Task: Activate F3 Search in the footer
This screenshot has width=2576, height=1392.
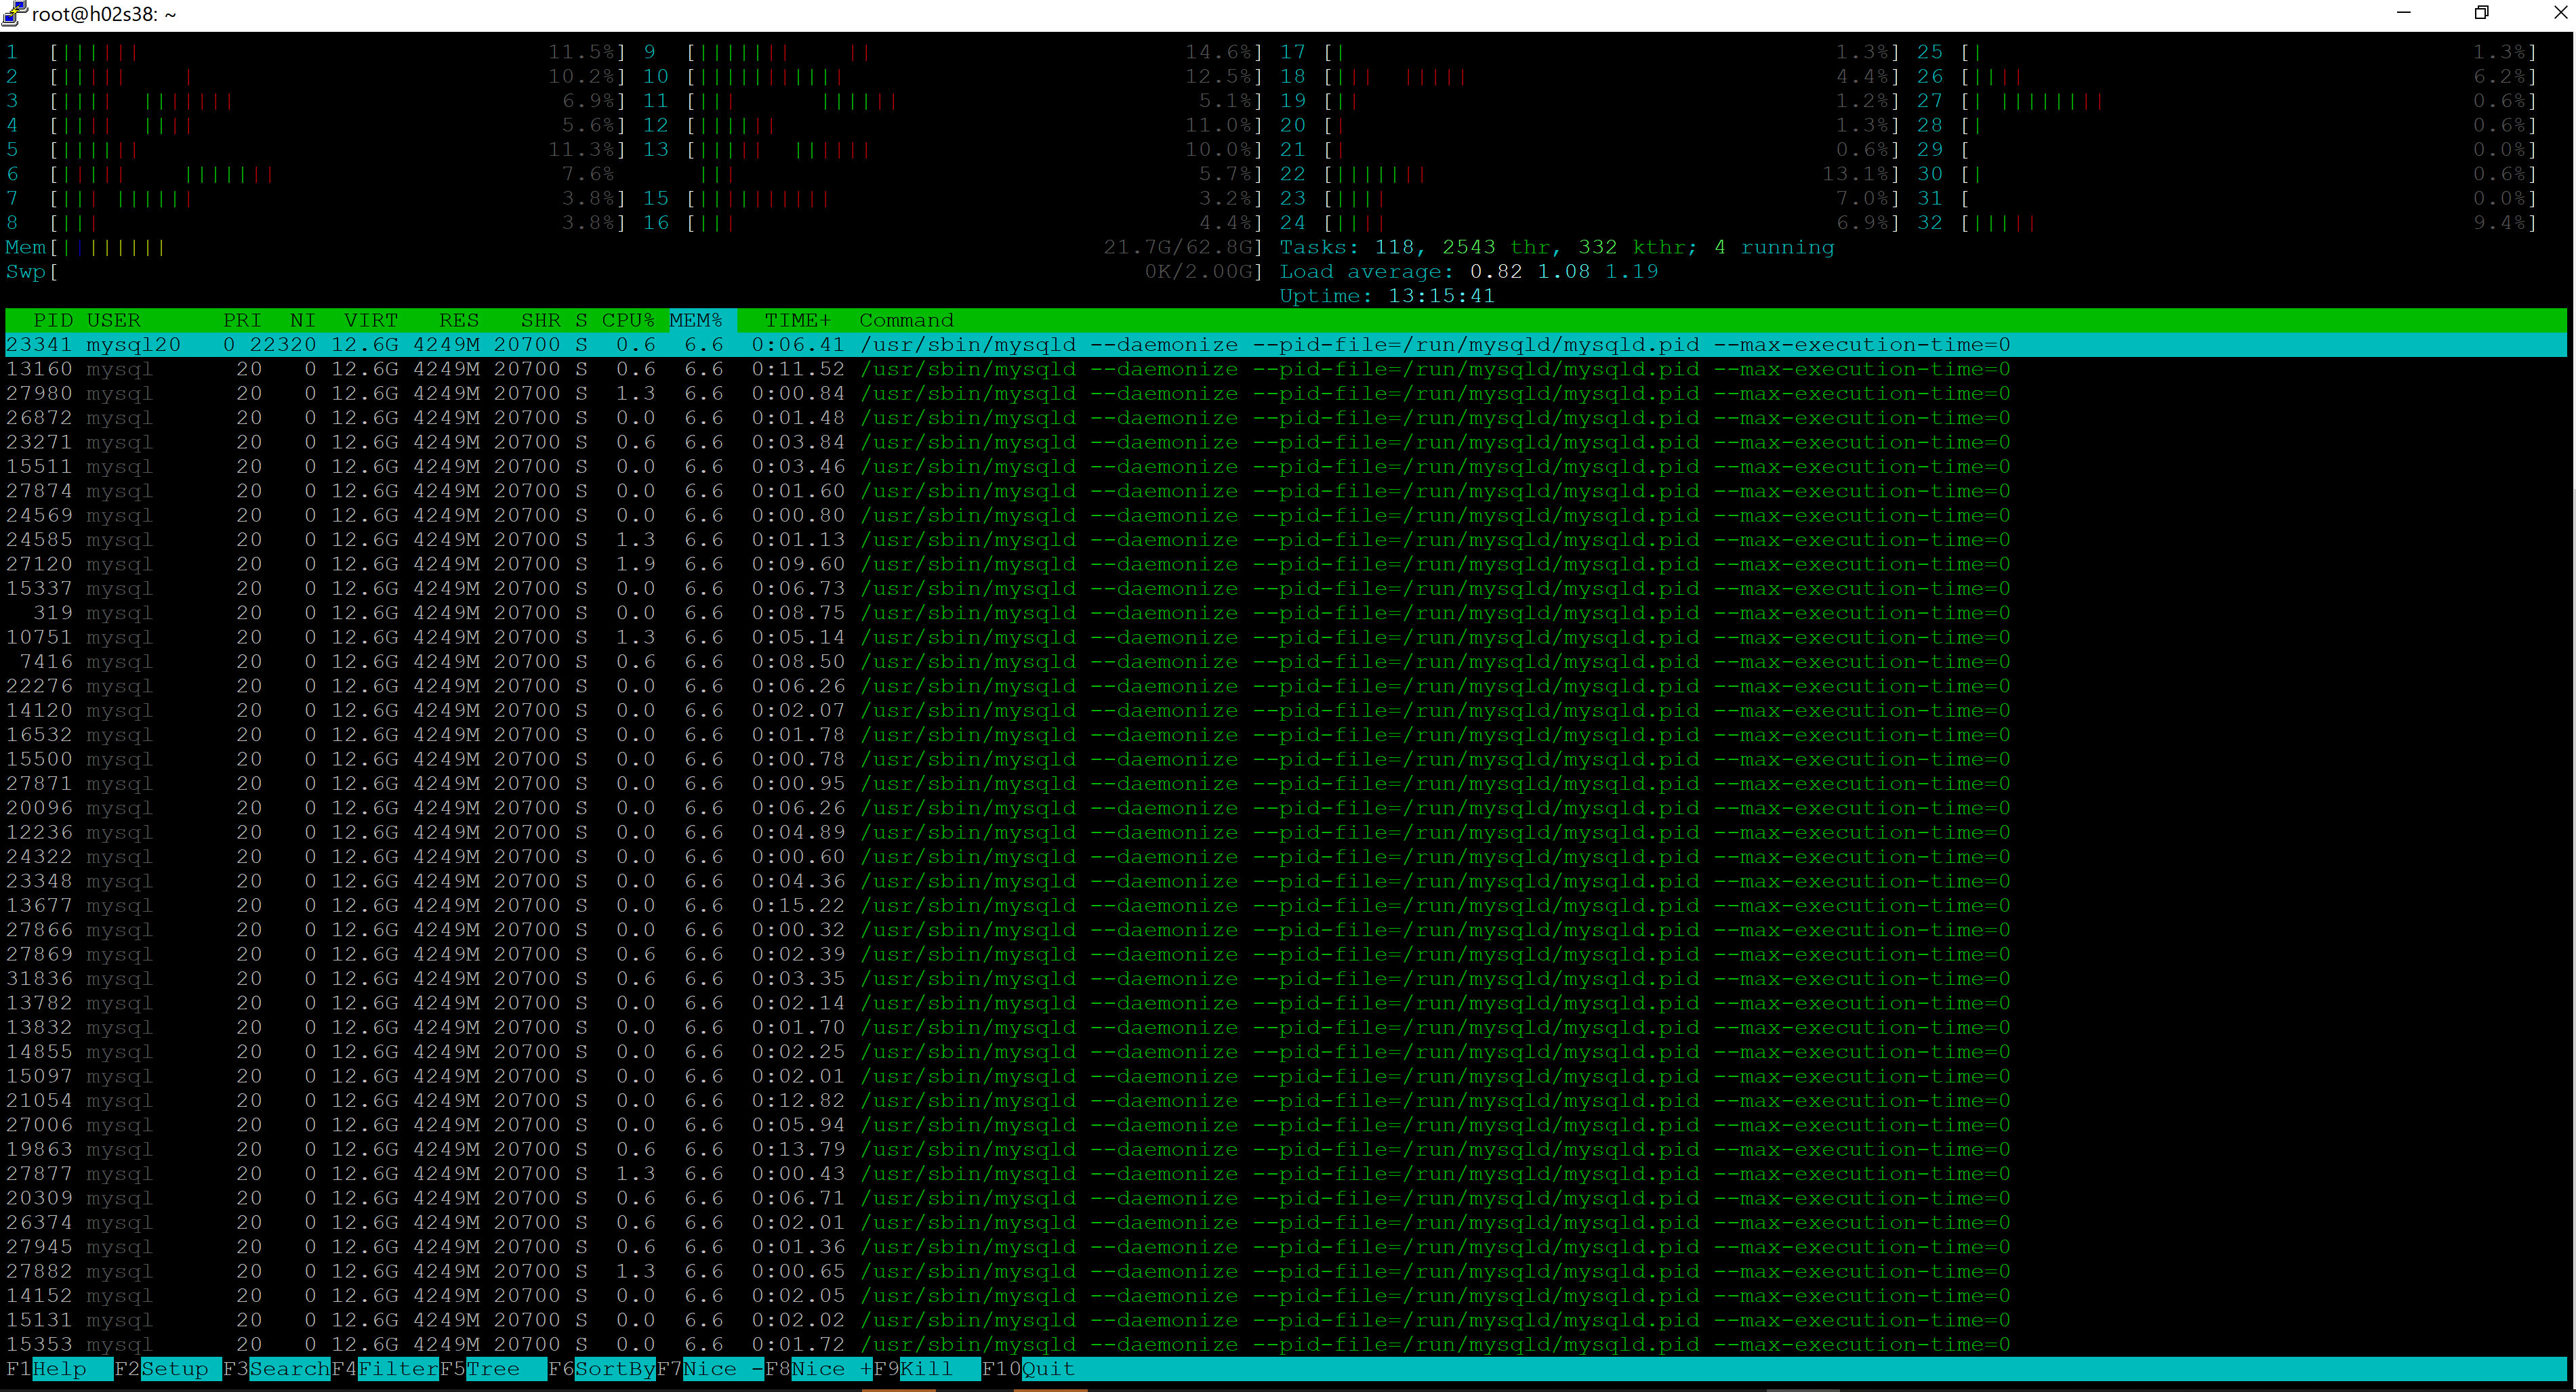Action: (x=276, y=1369)
